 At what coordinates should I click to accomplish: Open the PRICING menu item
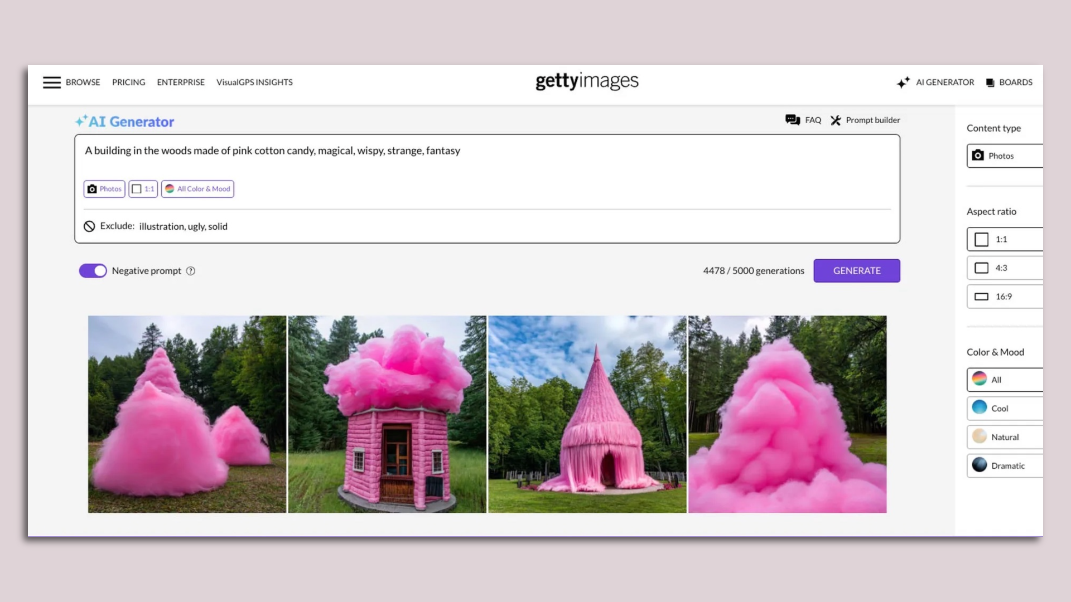(128, 82)
